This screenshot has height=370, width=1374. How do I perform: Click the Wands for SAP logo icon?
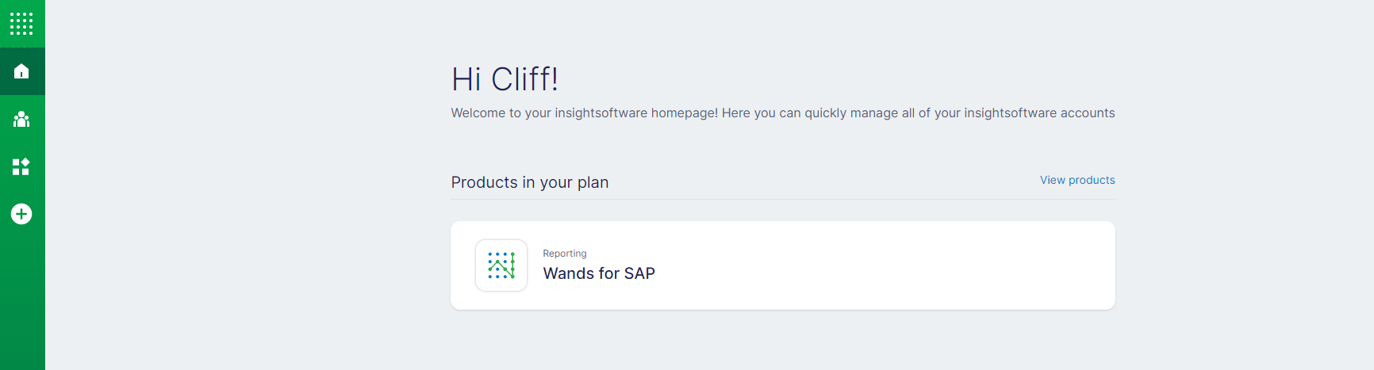[x=501, y=265]
